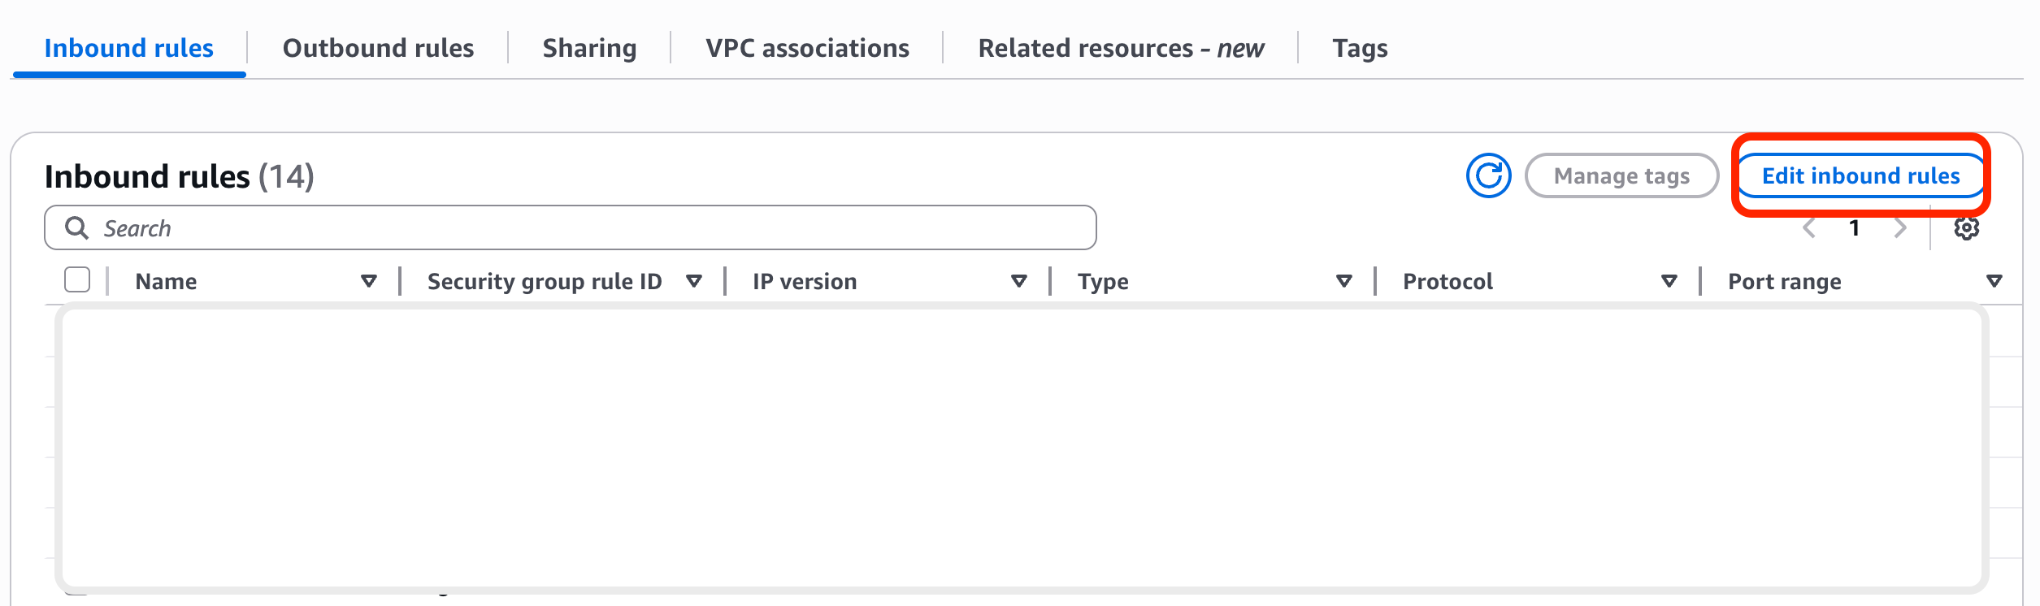Click the next page arrow

(1900, 228)
